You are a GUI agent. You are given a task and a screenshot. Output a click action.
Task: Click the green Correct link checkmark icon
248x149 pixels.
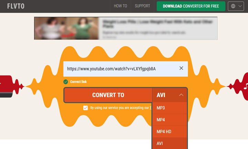pos(66,82)
